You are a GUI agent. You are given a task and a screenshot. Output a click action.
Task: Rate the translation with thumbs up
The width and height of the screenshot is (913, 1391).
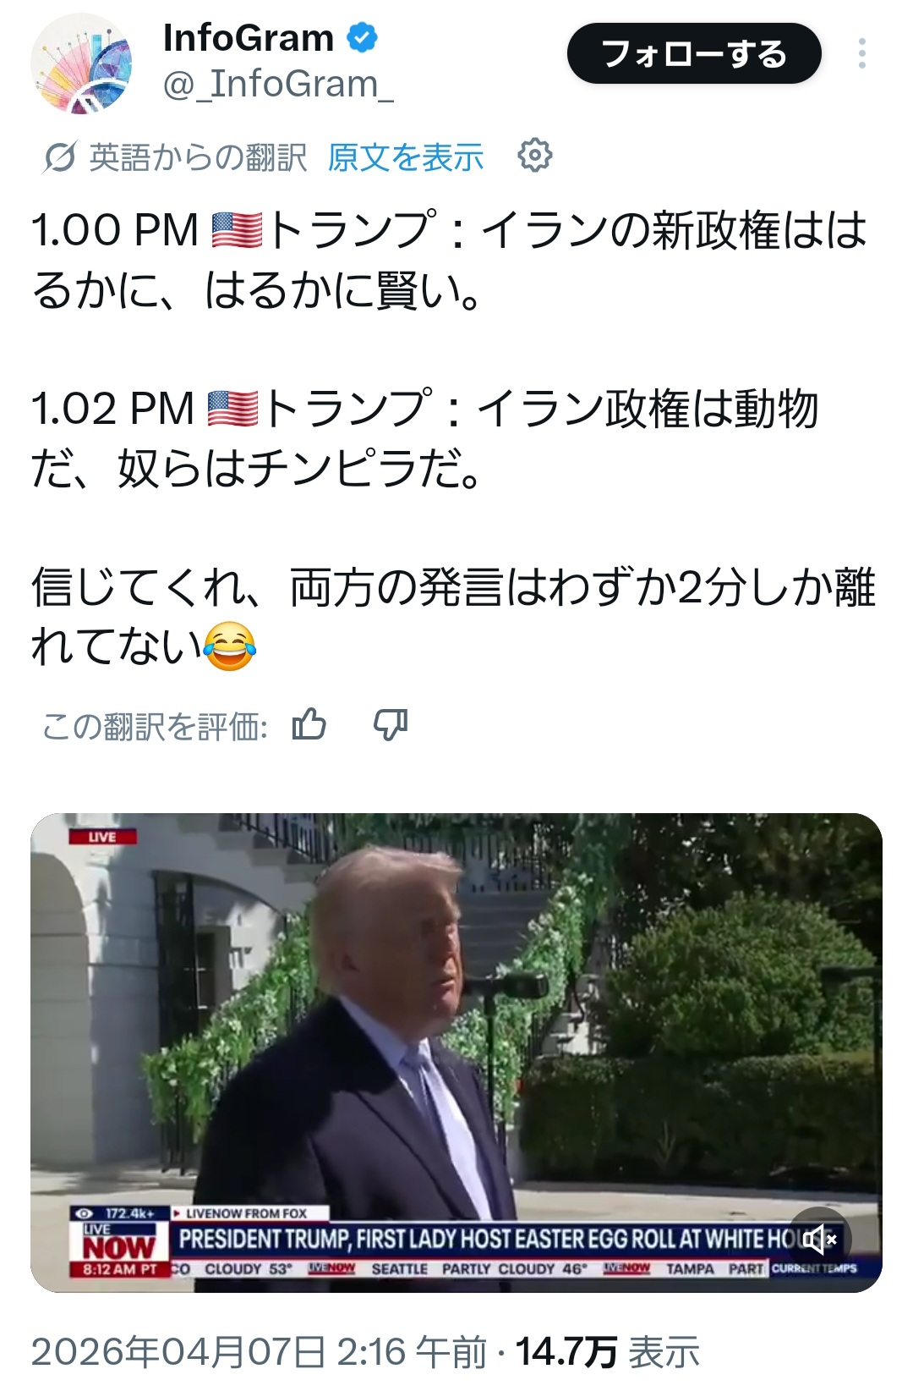point(309,724)
